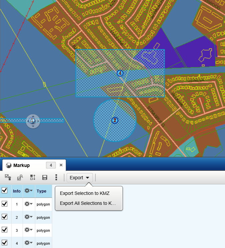
Task: Uncheck the checkbox for row 1
Action: click(5, 204)
